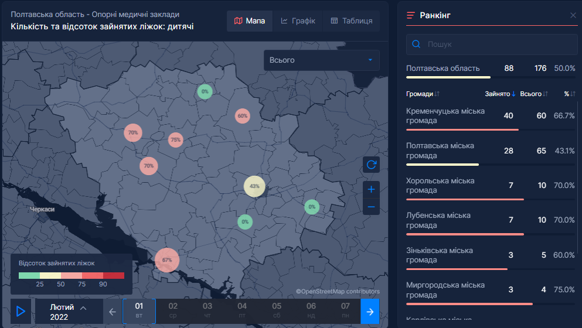Open the Всього dropdown

[x=321, y=60]
